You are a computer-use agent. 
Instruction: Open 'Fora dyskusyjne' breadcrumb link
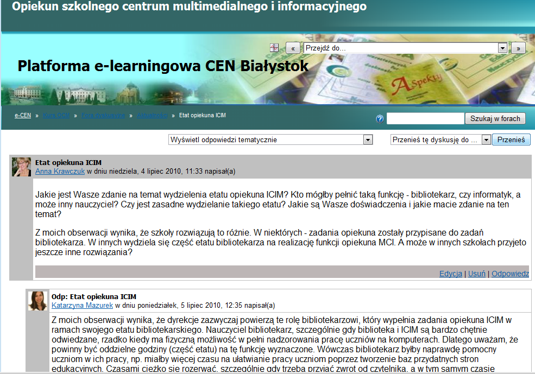pyautogui.click(x=103, y=115)
